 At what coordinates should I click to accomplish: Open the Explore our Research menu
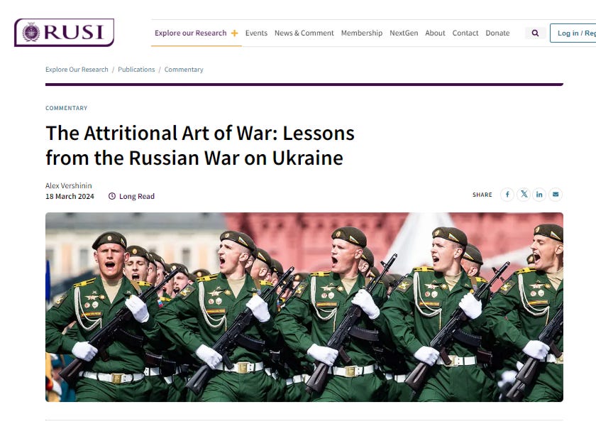190,33
